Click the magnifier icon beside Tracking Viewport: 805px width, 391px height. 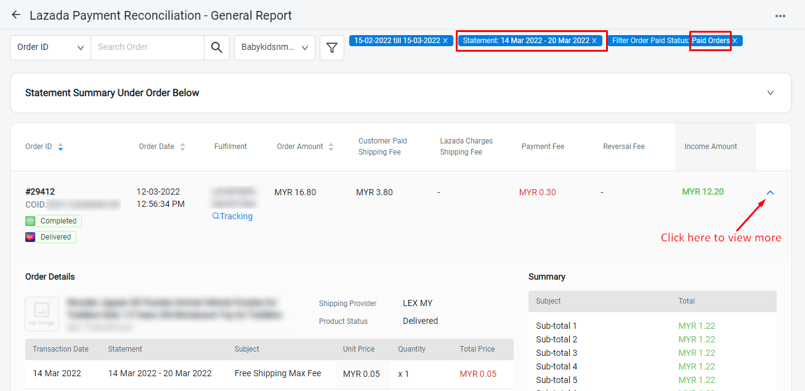point(216,216)
